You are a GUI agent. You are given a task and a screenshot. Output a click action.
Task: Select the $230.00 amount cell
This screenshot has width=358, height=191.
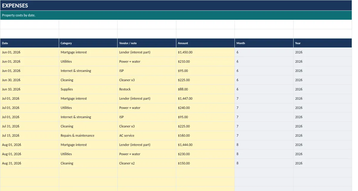pyautogui.click(x=205, y=154)
